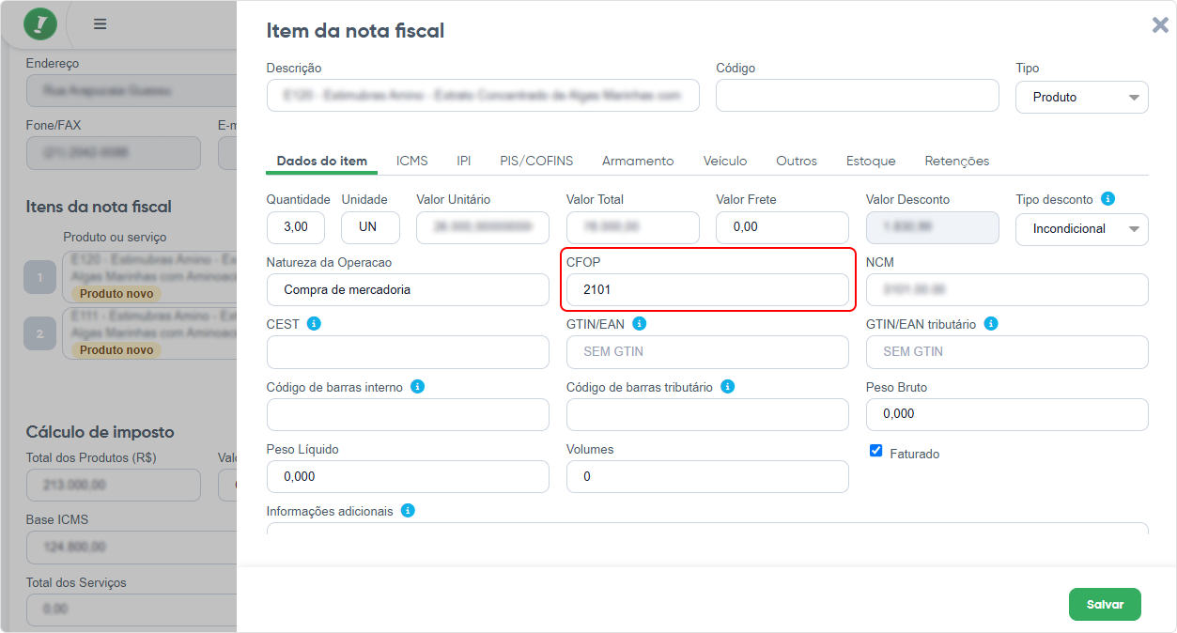Click the CFOP field showing 2101
This screenshot has height=633, width=1177.
[707, 289]
